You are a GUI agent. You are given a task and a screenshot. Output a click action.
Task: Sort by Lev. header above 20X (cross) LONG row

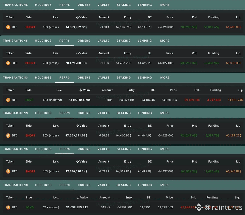click(56, 198)
